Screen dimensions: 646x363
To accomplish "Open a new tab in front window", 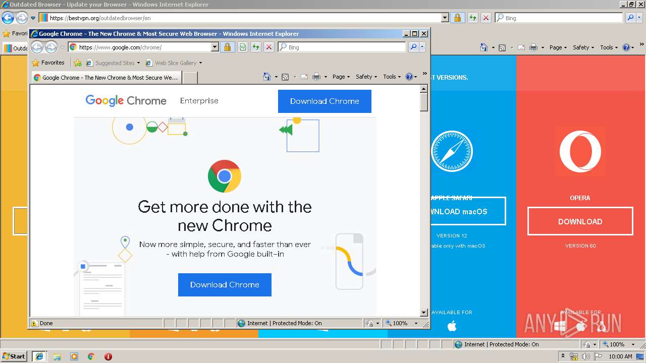I will tap(190, 78).
